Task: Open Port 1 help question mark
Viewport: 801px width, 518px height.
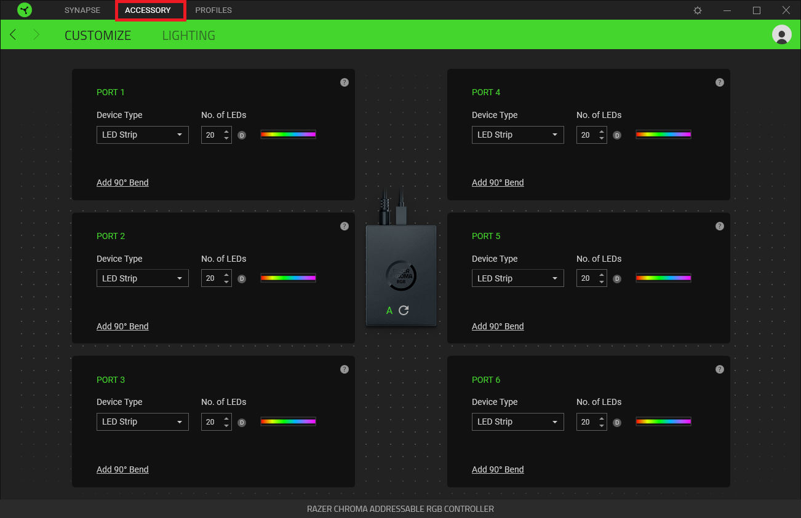Action: 345,82
